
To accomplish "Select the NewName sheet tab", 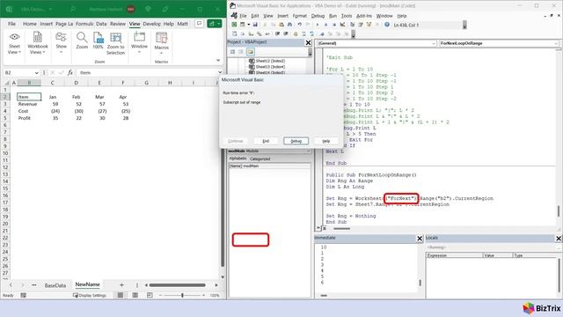I will pos(87,284).
